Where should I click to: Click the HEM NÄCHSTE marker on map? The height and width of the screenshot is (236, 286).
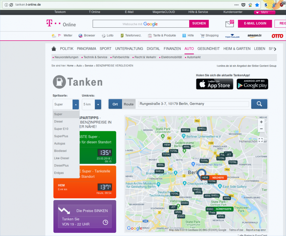point(214,177)
